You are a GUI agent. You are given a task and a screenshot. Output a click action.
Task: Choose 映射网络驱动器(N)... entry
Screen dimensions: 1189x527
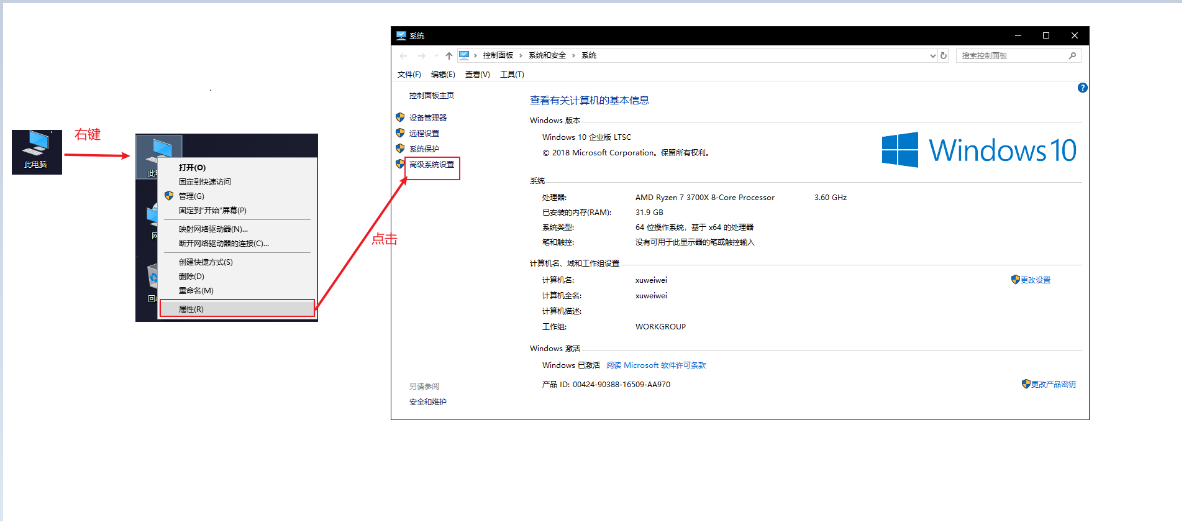coord(237,229)
